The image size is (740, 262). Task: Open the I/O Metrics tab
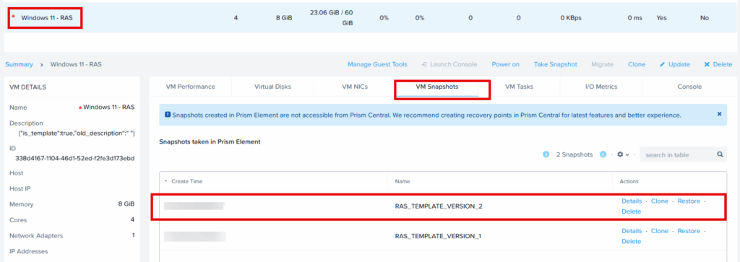[x=601, y=87]
